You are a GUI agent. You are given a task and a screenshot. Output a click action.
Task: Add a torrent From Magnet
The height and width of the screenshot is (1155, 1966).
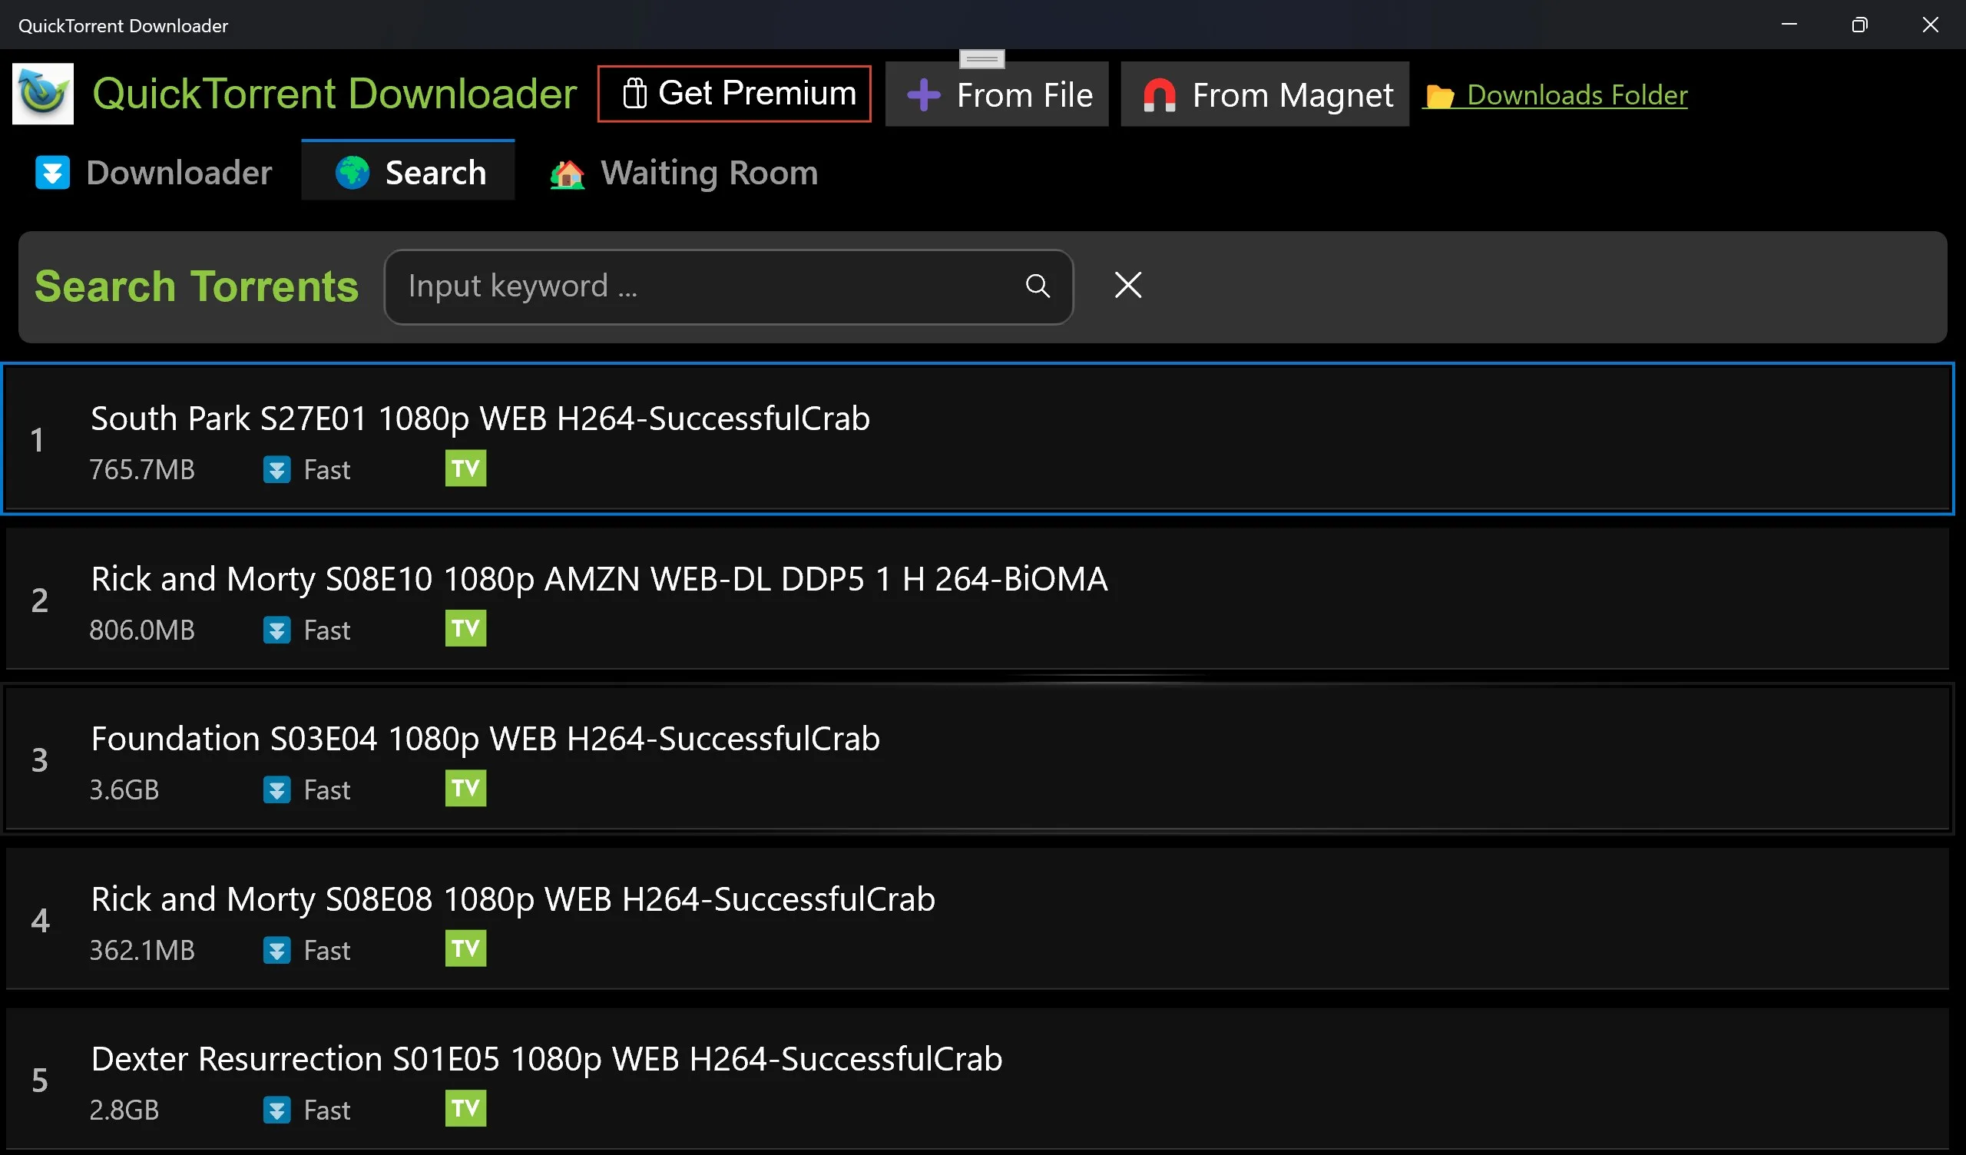point(1265,94)
